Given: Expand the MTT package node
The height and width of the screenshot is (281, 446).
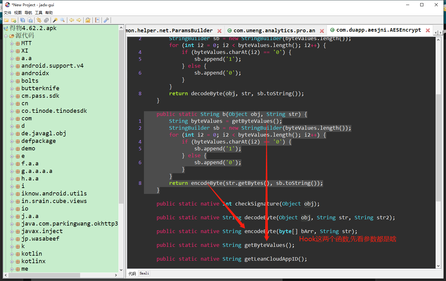Looking at the screenshot, I should (12, 44).
